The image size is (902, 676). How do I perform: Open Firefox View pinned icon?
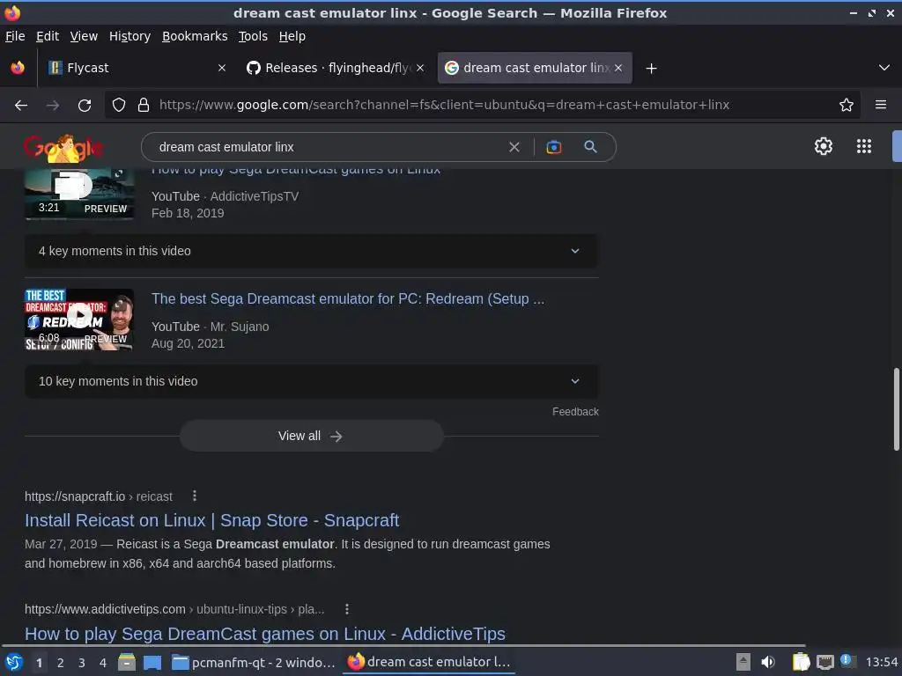[18, 68]
